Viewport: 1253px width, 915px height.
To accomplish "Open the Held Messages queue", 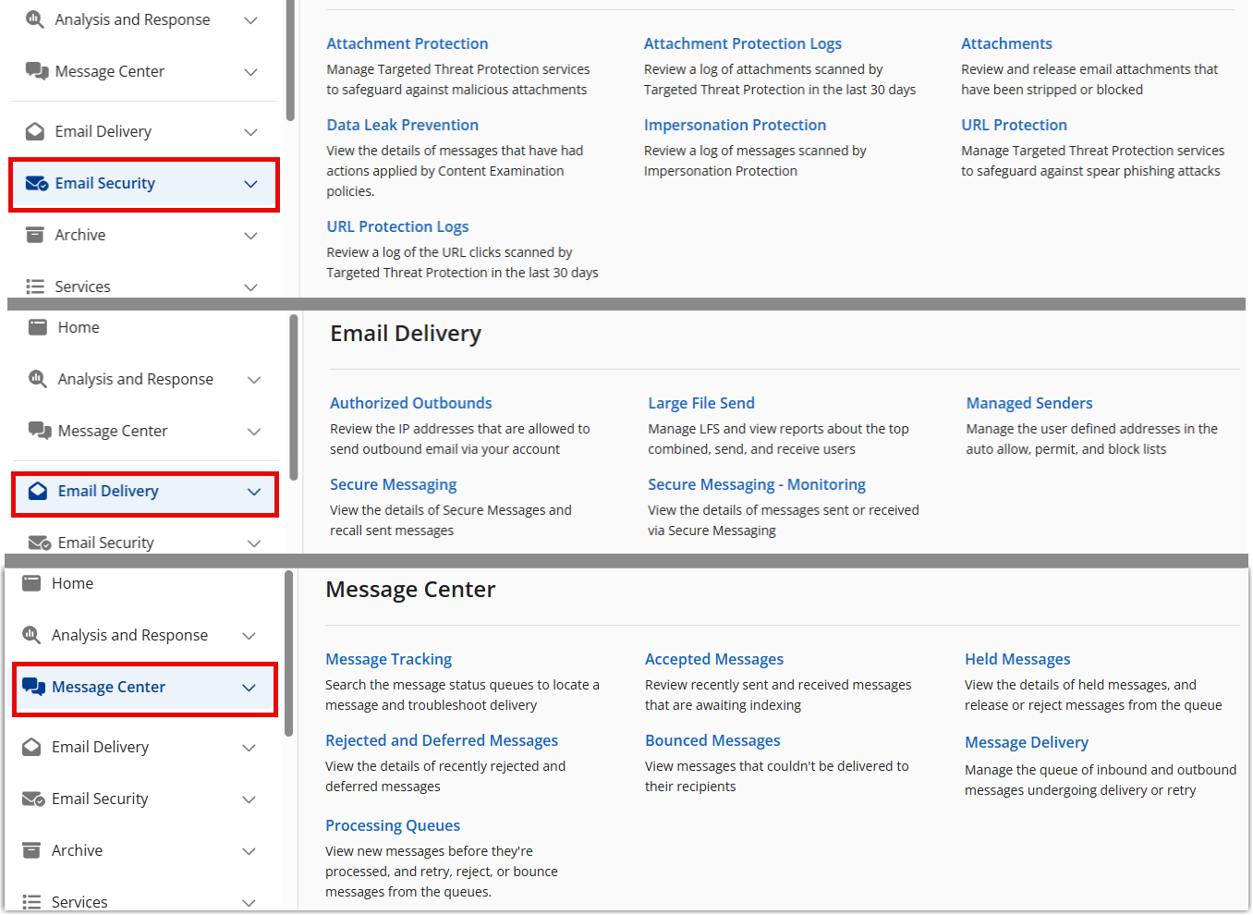I will tap(1017, 658).
